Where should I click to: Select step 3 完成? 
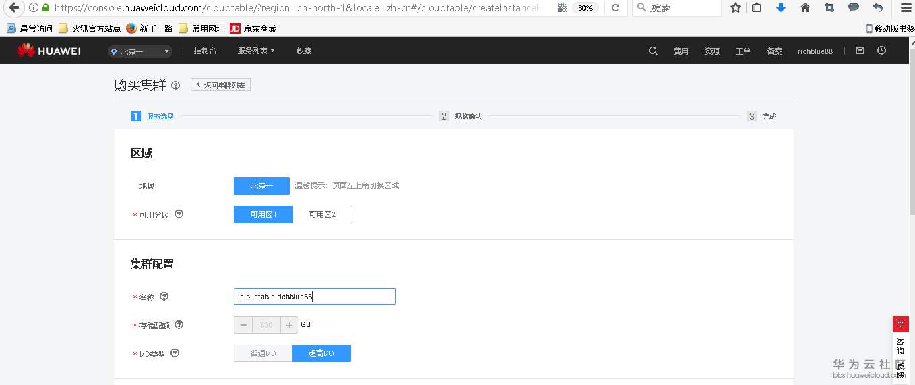click(x=762, y=116)
